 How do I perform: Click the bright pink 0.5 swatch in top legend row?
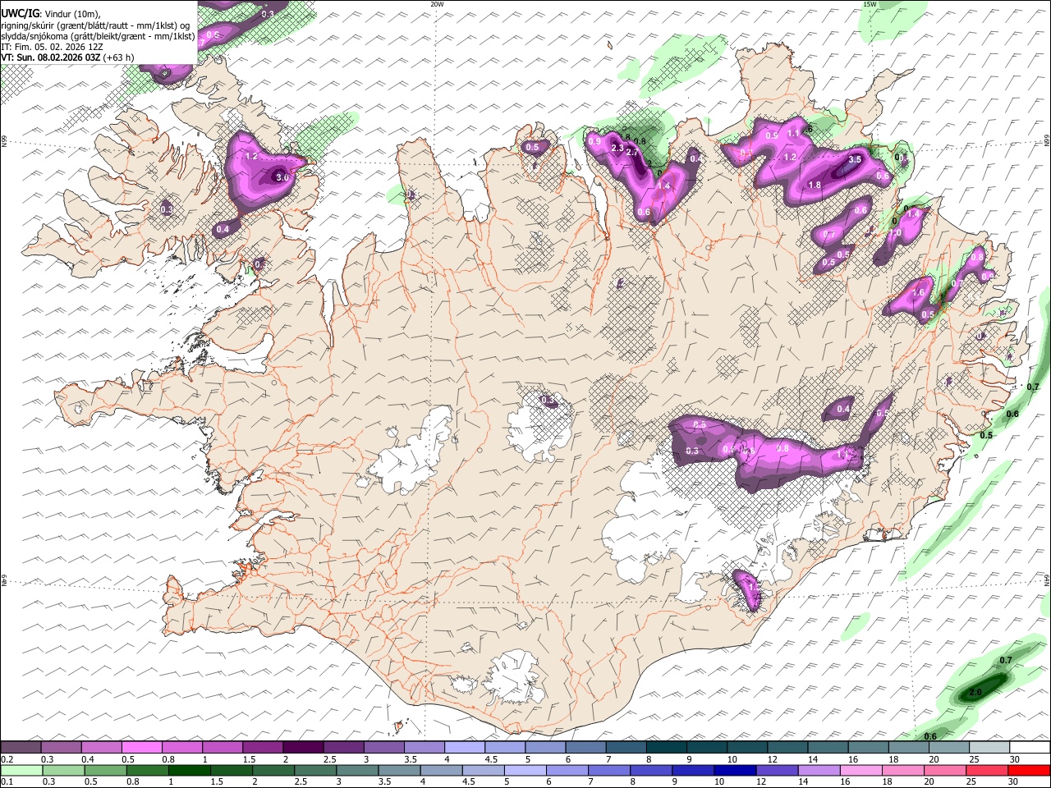[141, 747]
